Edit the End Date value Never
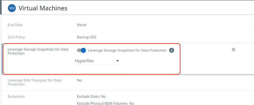Viewport: 254px width, 105px height. tap(82, 25)
